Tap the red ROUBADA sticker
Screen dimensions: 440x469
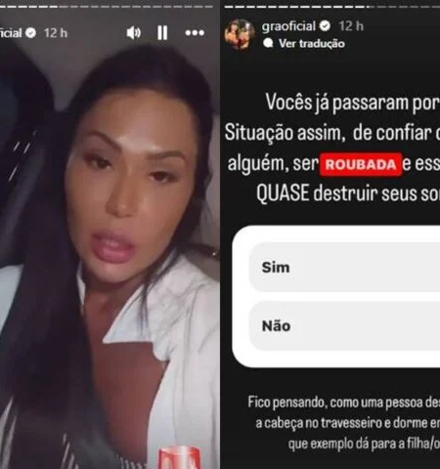click(x=361, y=164)
